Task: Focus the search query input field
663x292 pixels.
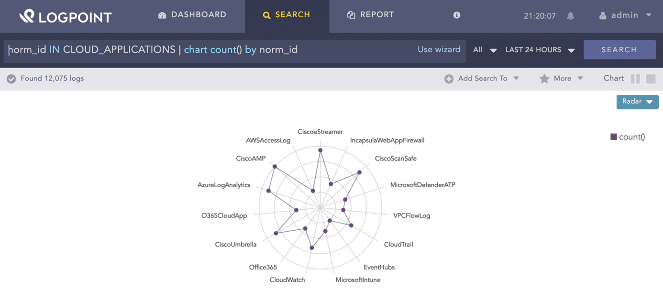Action: point(210,50)
